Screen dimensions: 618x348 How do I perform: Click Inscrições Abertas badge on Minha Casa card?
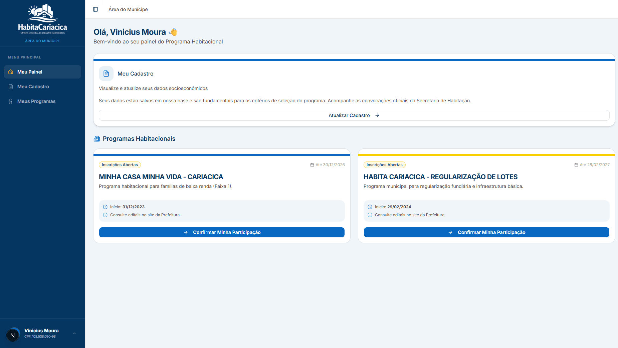click(120, 165)
